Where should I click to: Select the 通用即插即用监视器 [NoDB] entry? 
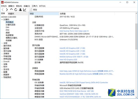point(72,62)
